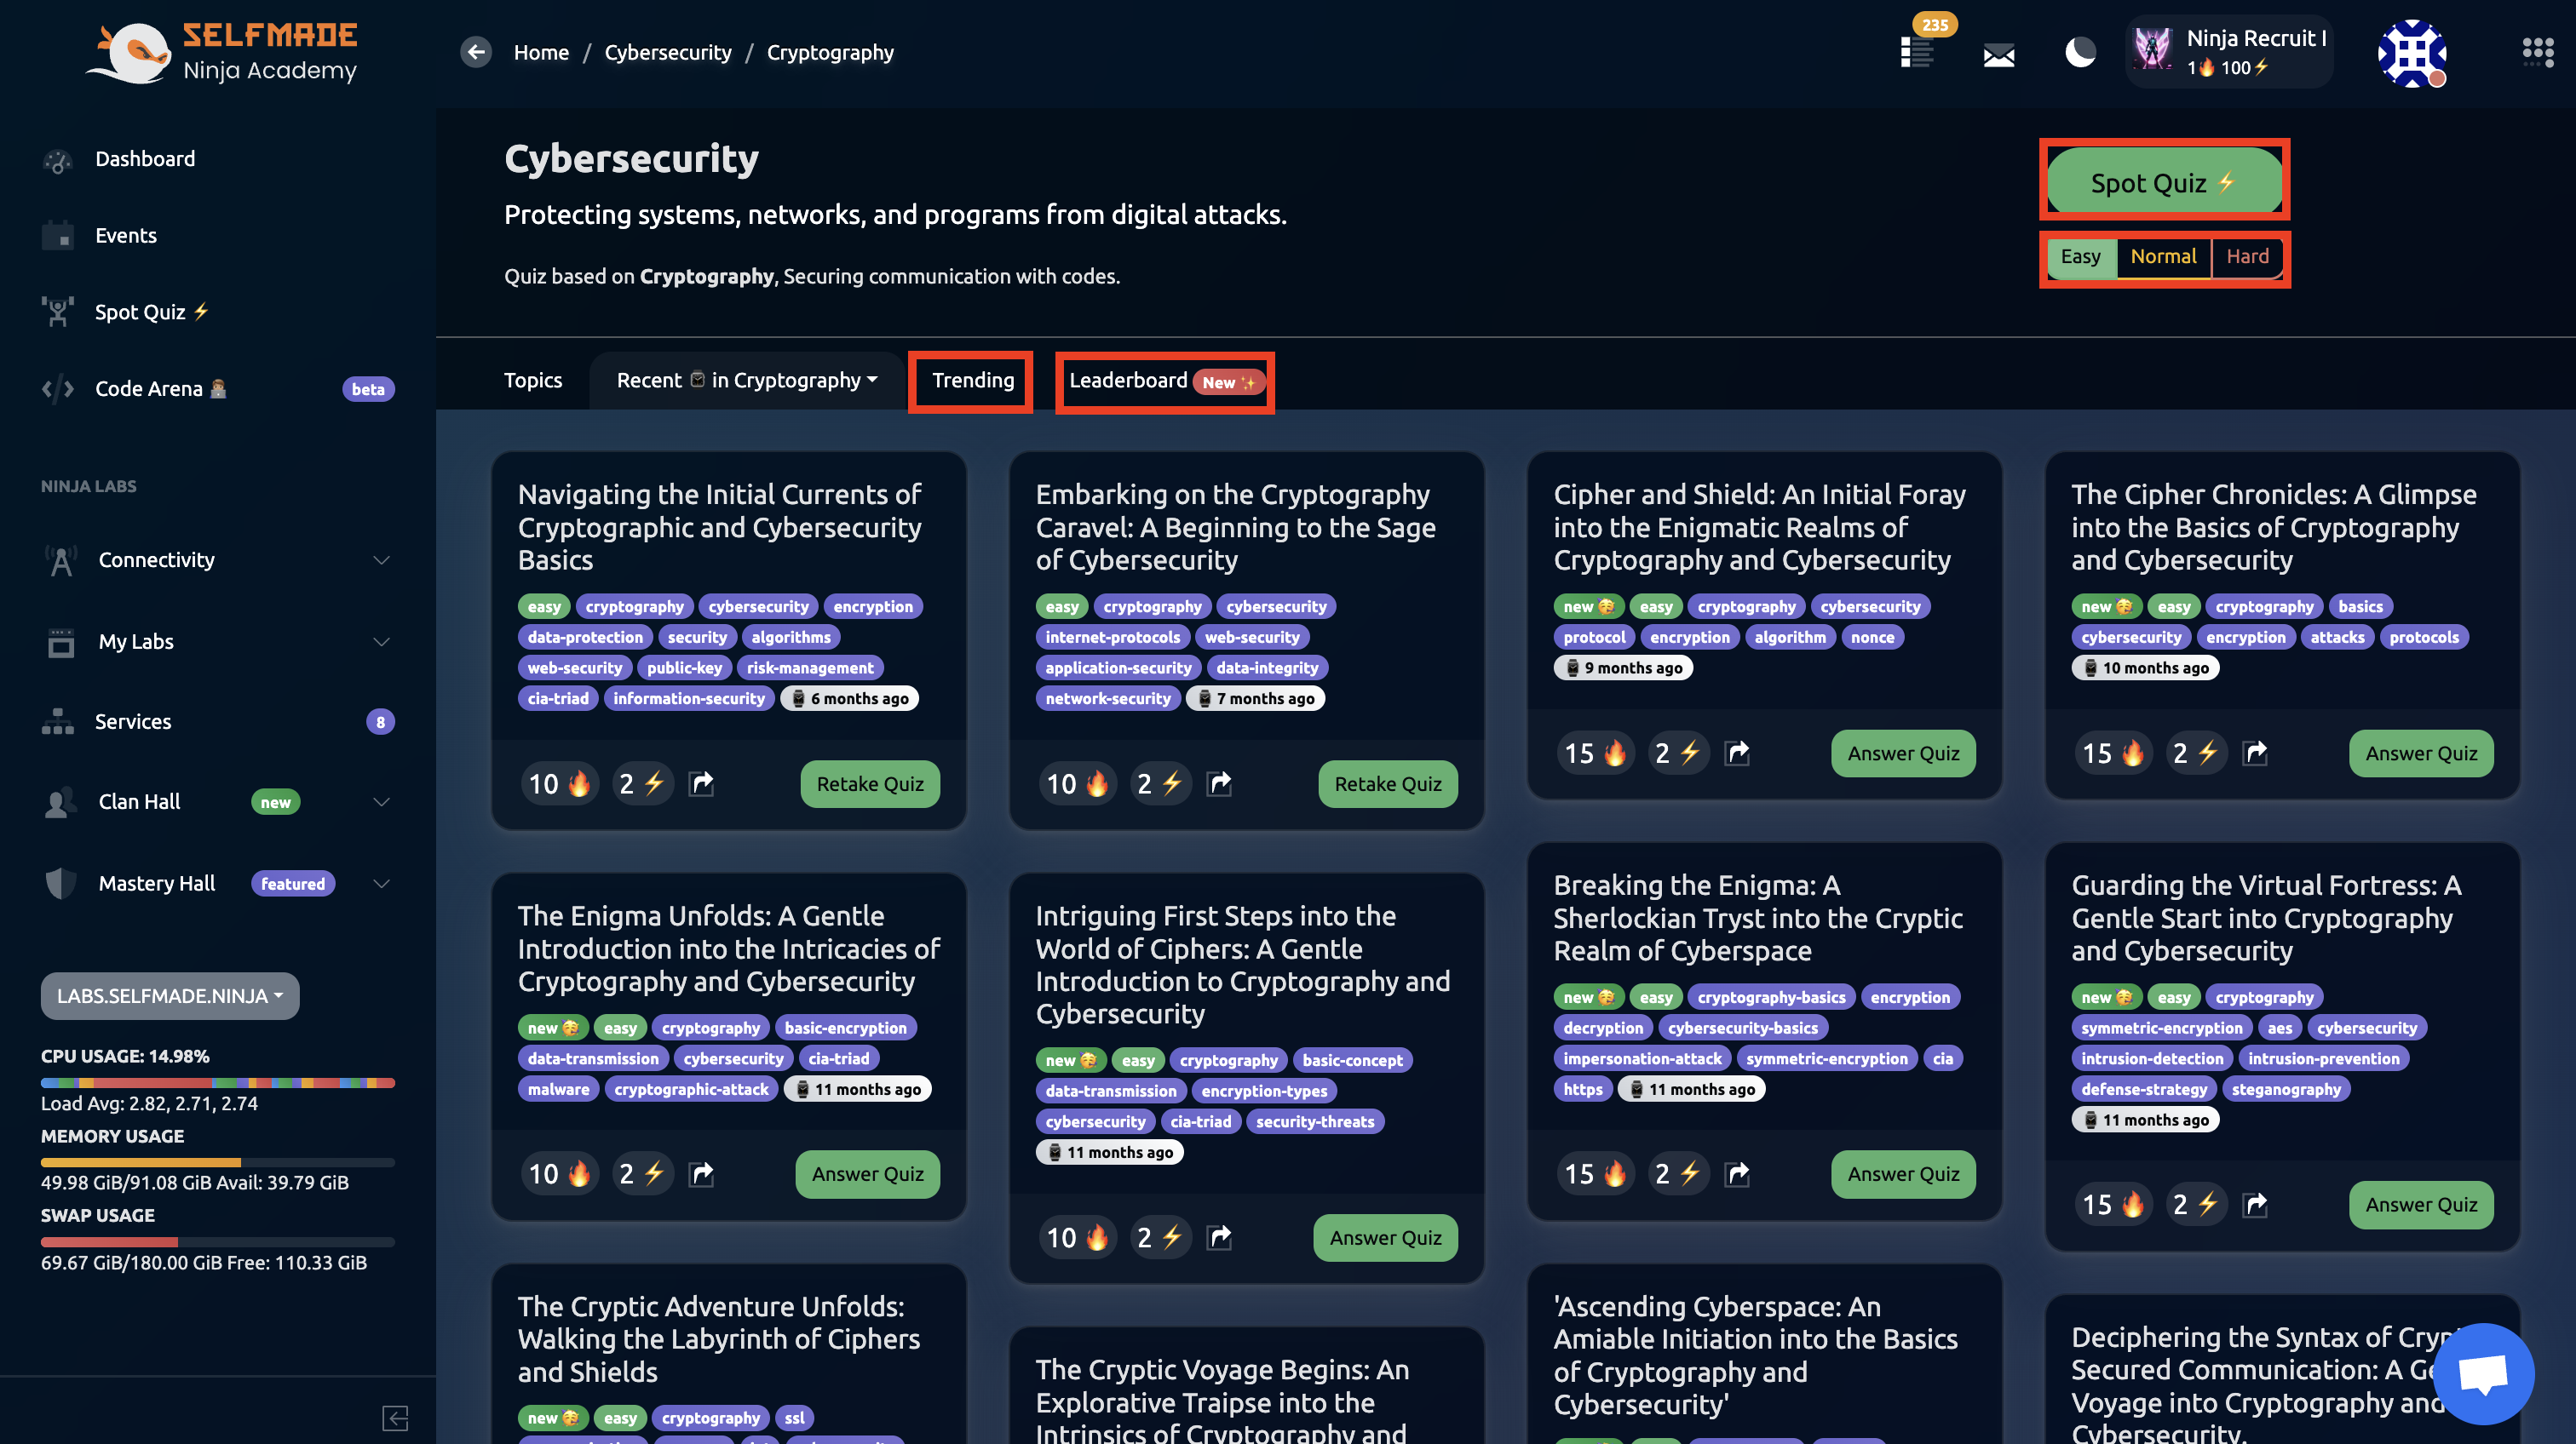The height and width of the screenshot is (1444, 2576).
Task: Open the Leaderboard tab
Action: click(x=1164, y=381)
